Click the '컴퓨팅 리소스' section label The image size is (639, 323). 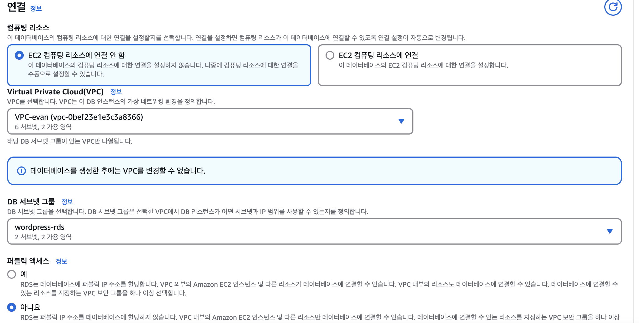pyautogui.click(x=28, y=28)
